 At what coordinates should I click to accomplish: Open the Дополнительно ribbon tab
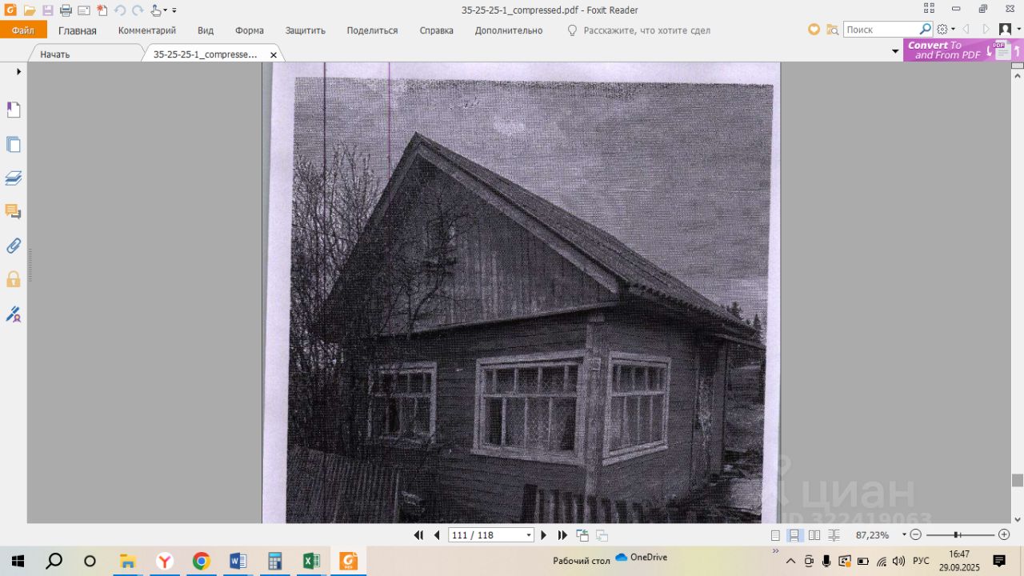[509, 30]
